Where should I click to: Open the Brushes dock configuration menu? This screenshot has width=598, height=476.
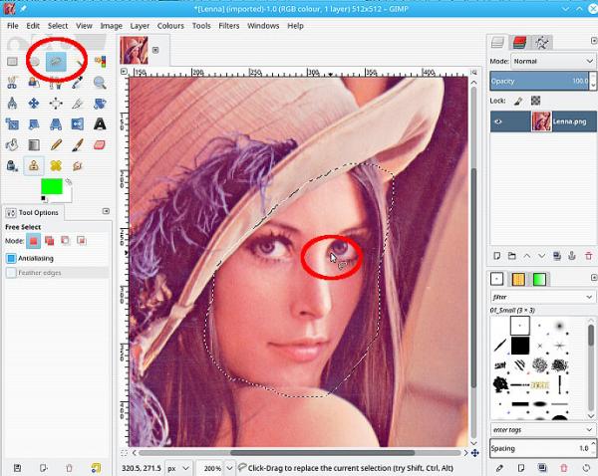point(593,278)
